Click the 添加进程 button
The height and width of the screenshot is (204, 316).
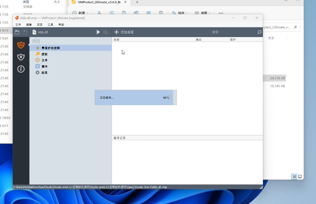point(124,32)
